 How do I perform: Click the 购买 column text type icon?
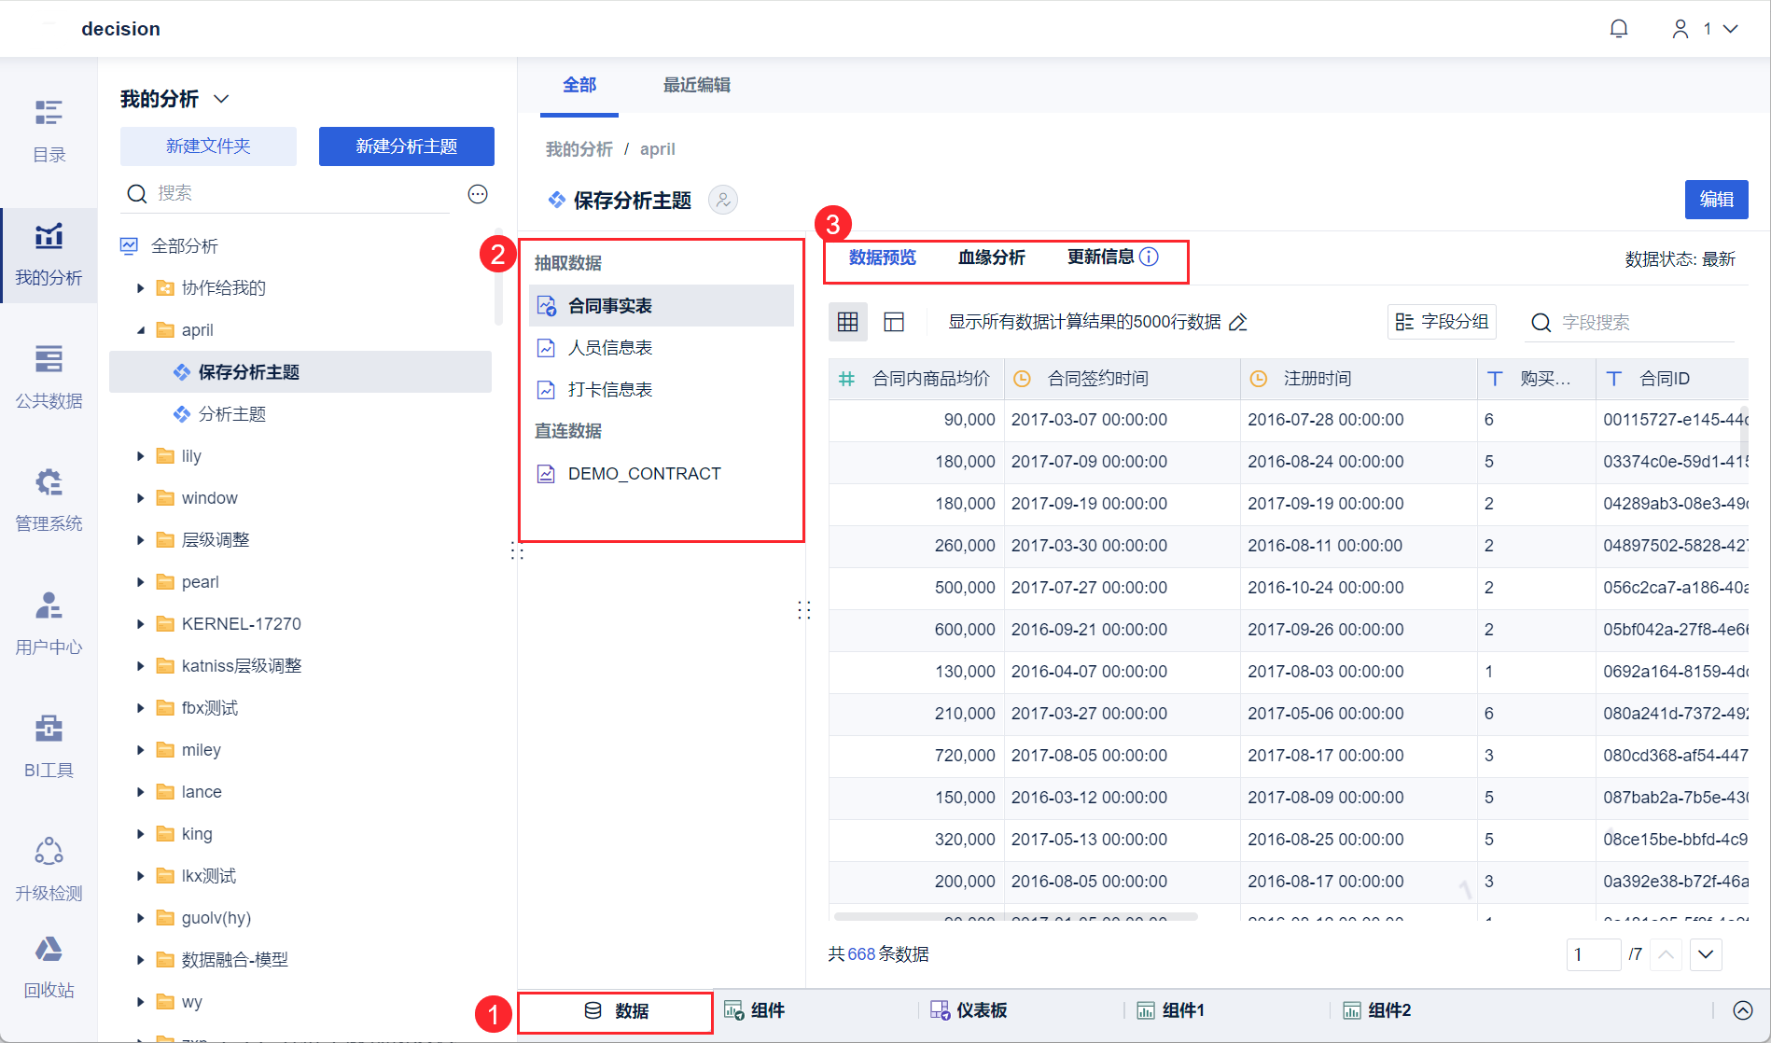click(x=1495, y=379)
